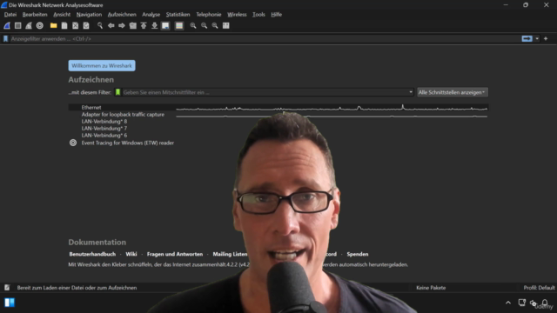The height and width of the screenshot is (313, 557).
Task: Restart the current capture from the toolbar
Action: (x=29, y=25)
